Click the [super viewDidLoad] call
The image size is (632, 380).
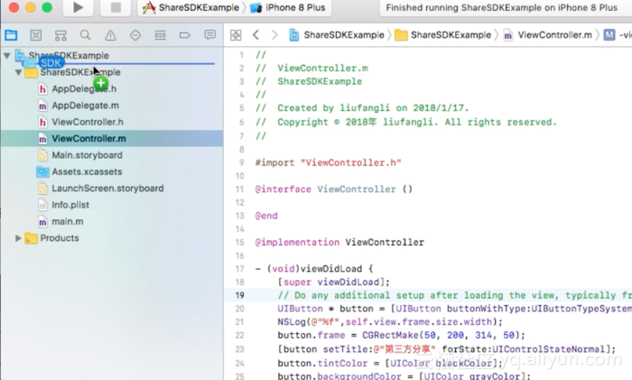[334, 283]
